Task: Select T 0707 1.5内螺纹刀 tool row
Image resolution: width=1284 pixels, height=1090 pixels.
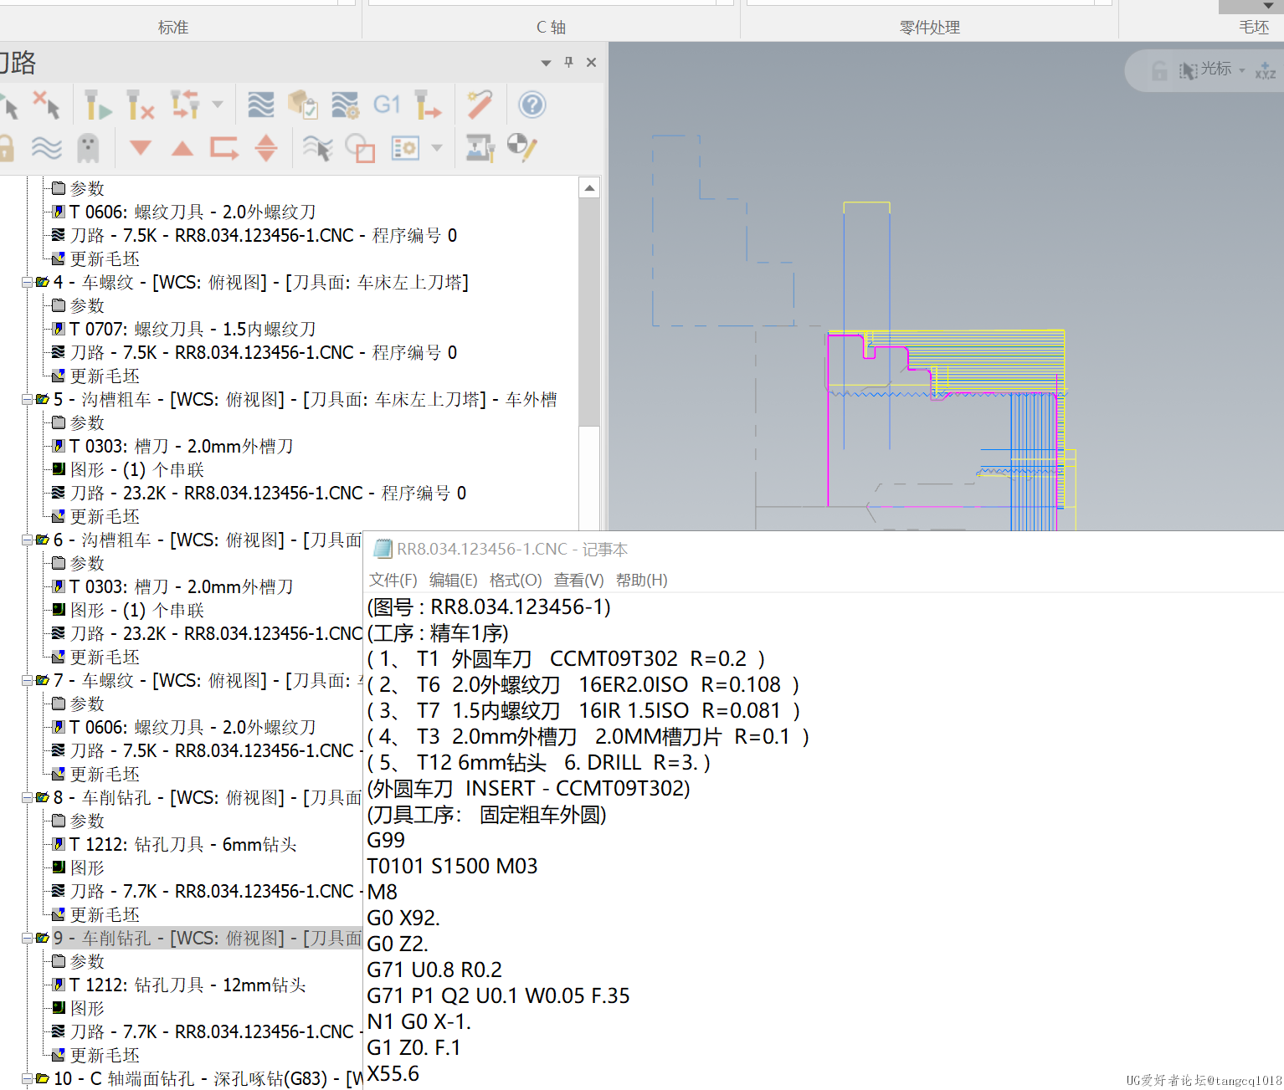Action: tap(184, 330)
